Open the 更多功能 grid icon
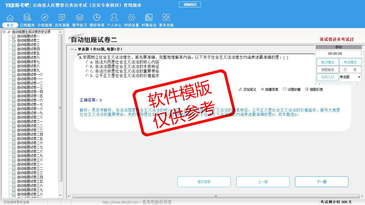The height and width of the screenshot is (205, 365). pyautogui.click(x=166, y=18)
